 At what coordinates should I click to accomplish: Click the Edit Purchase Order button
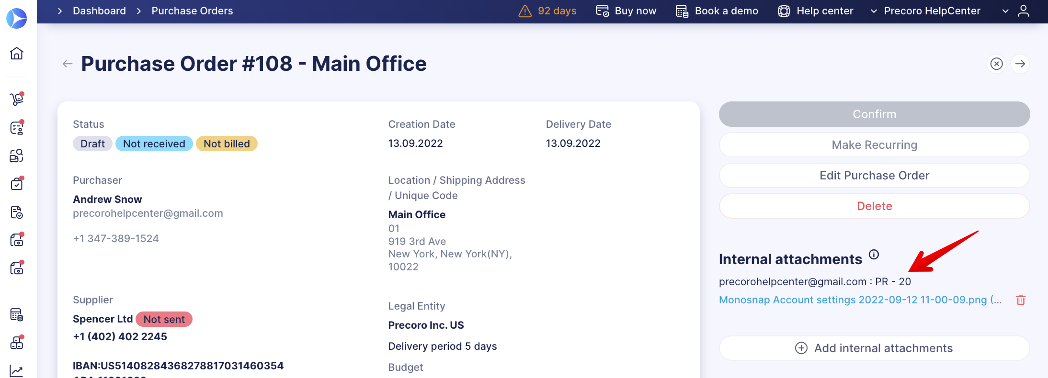(x=874, y=176)
